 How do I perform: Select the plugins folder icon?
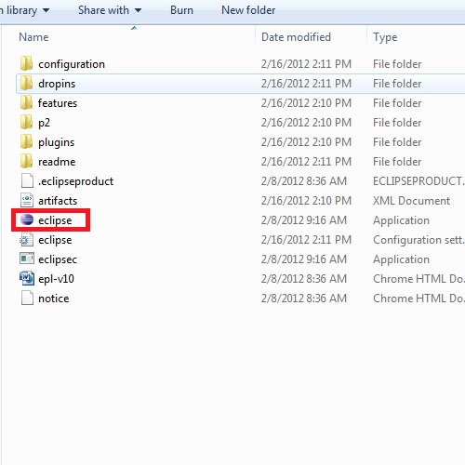click(27, 141)
